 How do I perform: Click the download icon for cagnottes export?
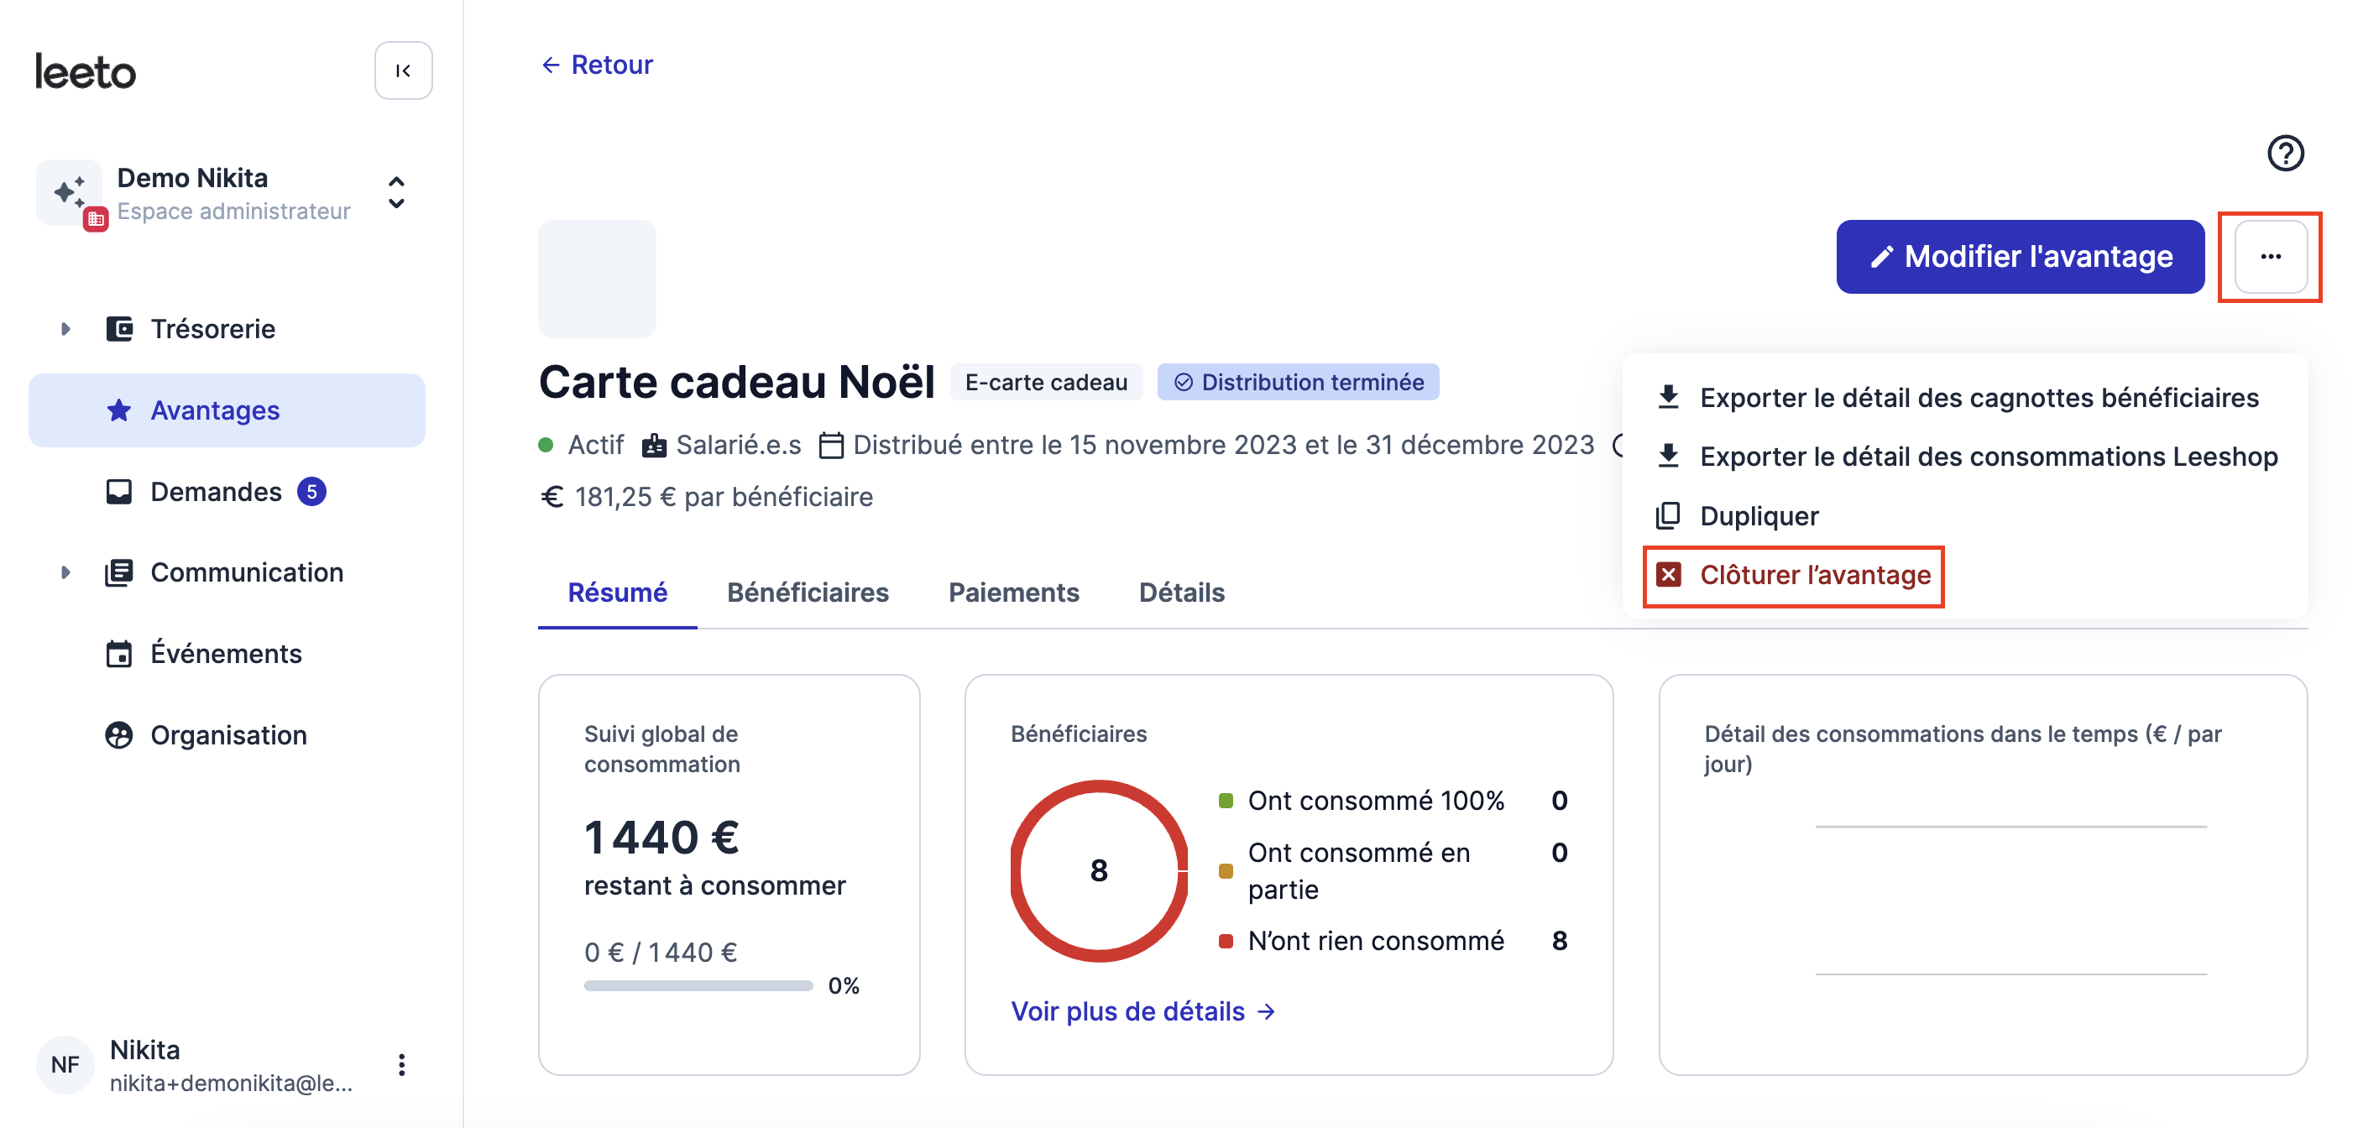[1668, 397]
